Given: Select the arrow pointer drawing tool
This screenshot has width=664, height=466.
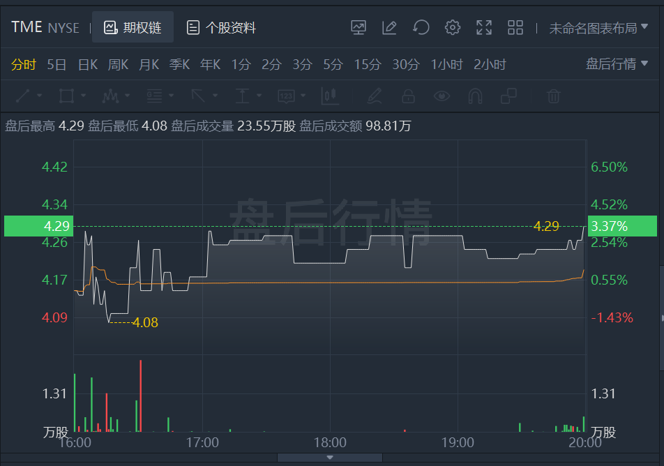Looking at the screenshot, I should (198, 96).
